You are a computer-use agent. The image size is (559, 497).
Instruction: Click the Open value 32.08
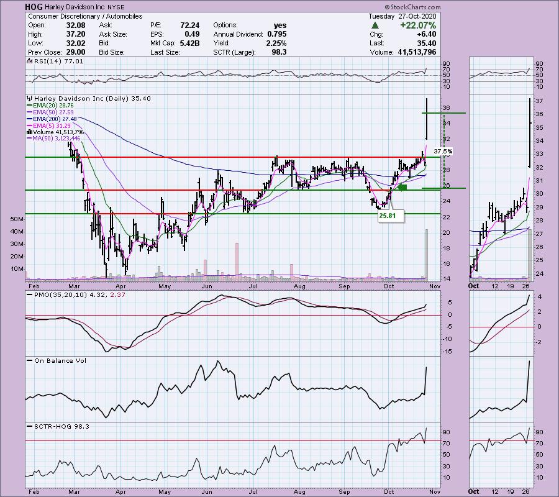click(76, 25)
